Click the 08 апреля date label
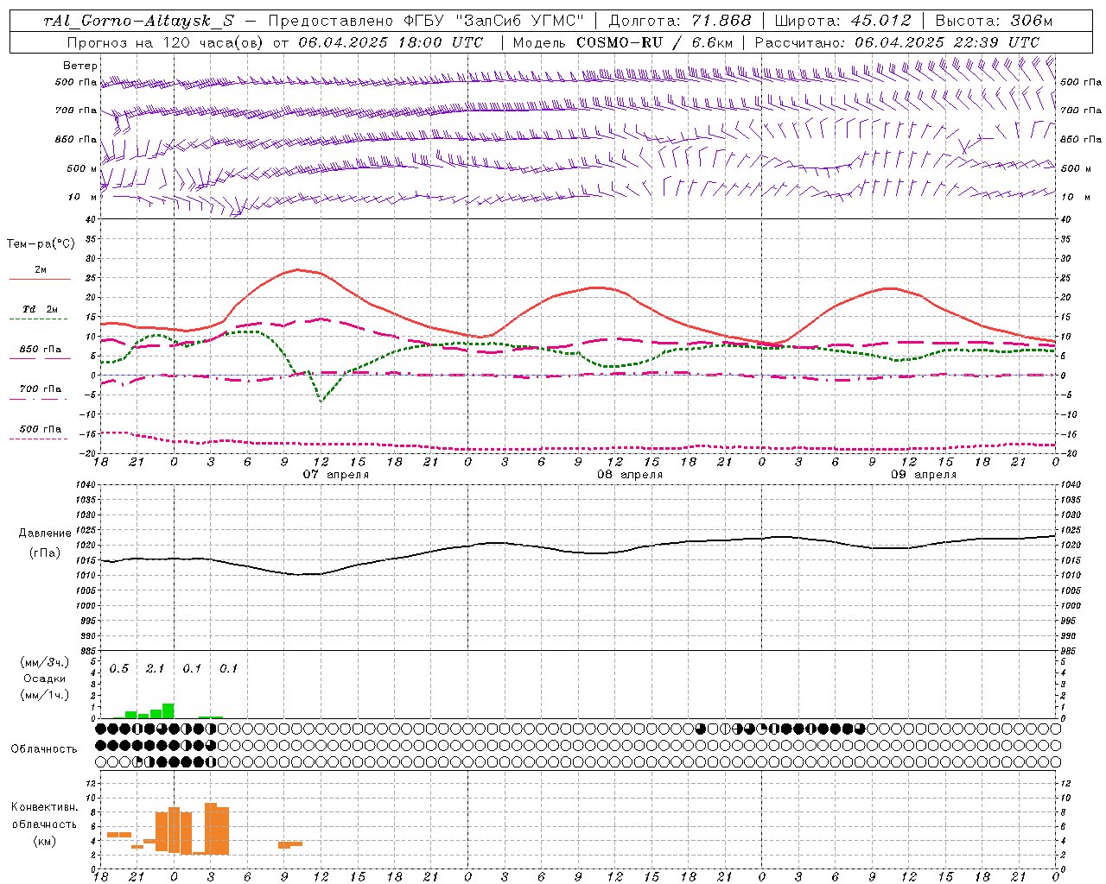Image resolution: width=1106 pixels, height=884 pixels. pyautogui.click(x=629, y=475)
